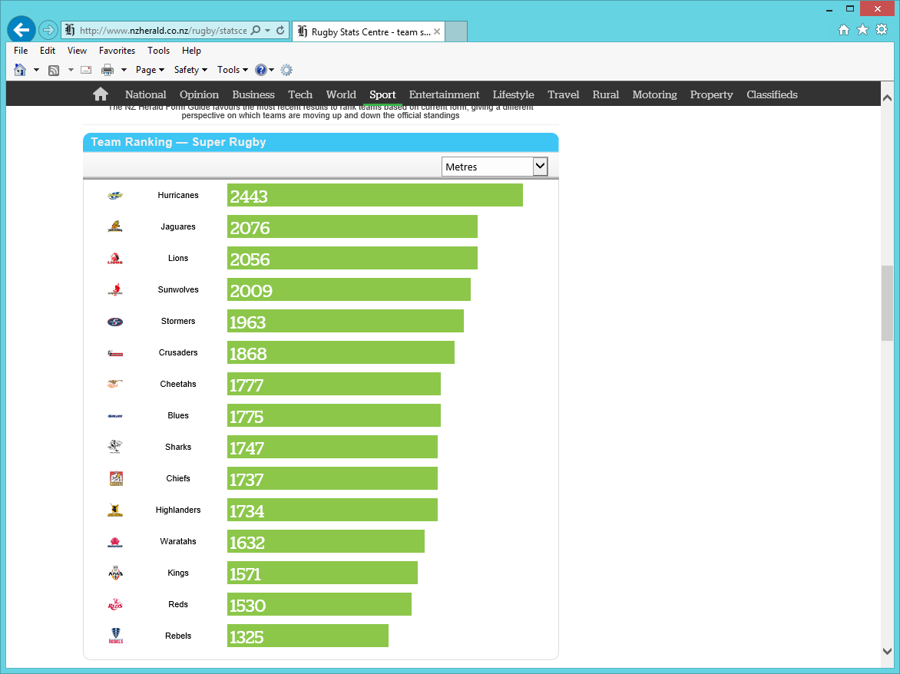
Task: Click the Jaguares team logo
Action: click(x=114, y=226)
